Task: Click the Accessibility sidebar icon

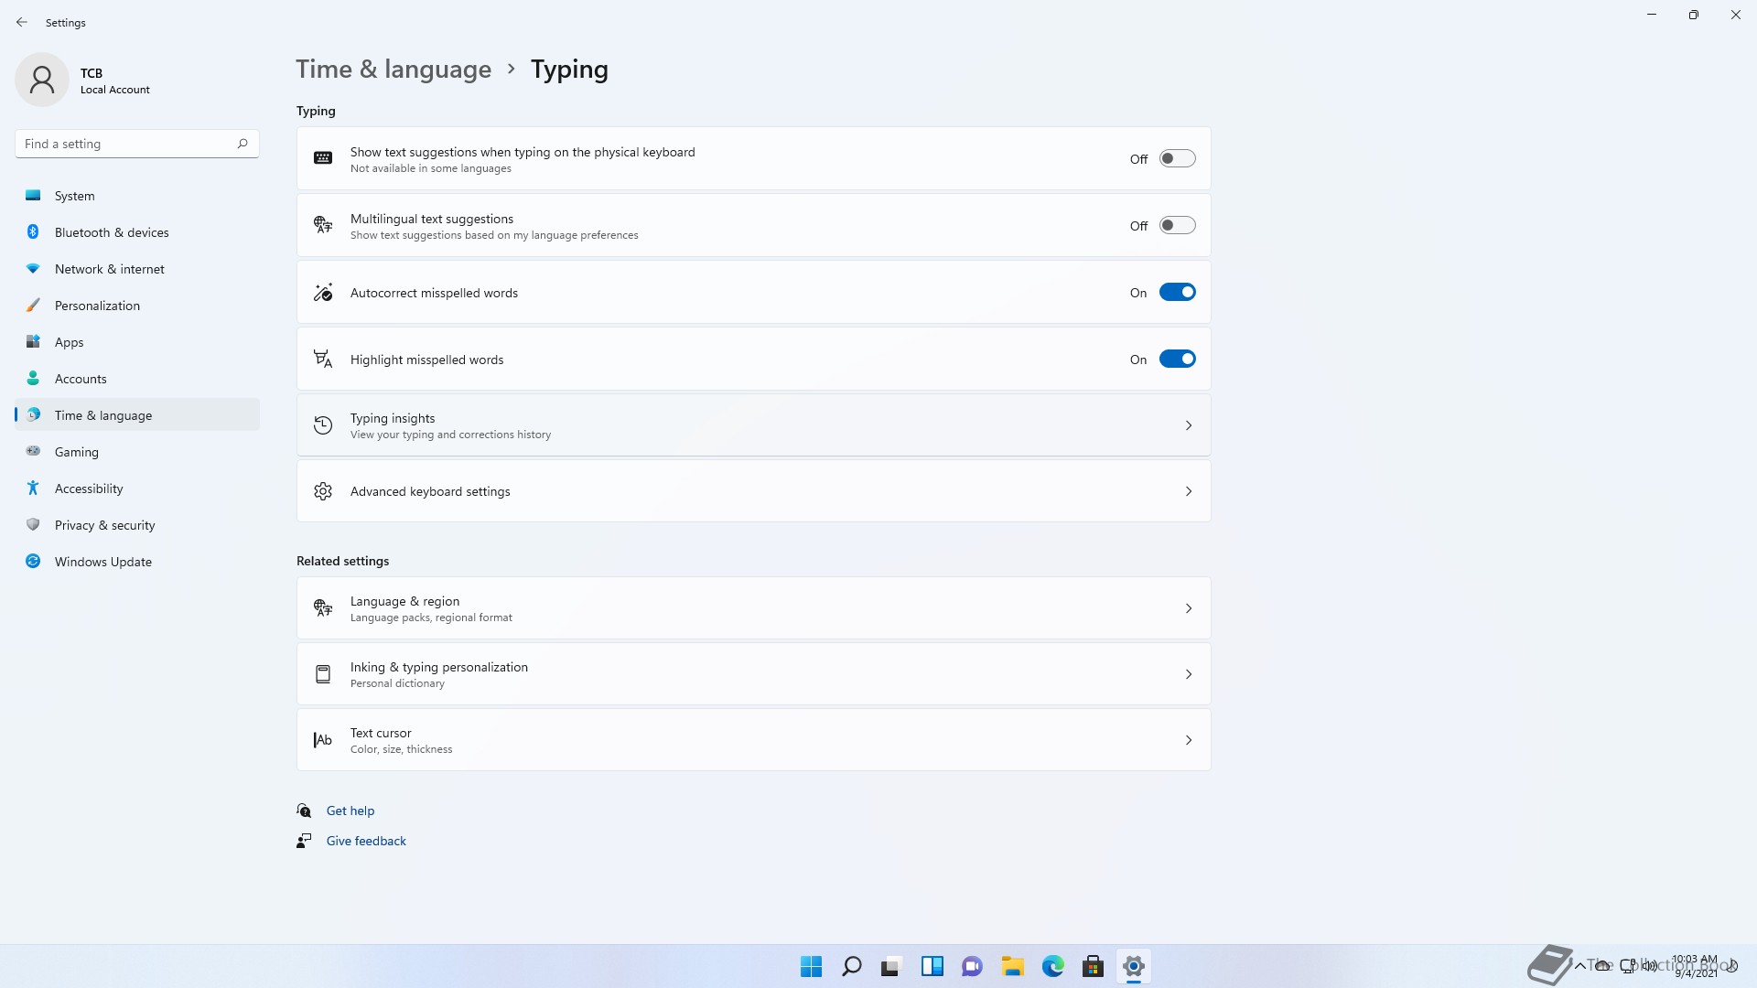Action: click(33, 489)
